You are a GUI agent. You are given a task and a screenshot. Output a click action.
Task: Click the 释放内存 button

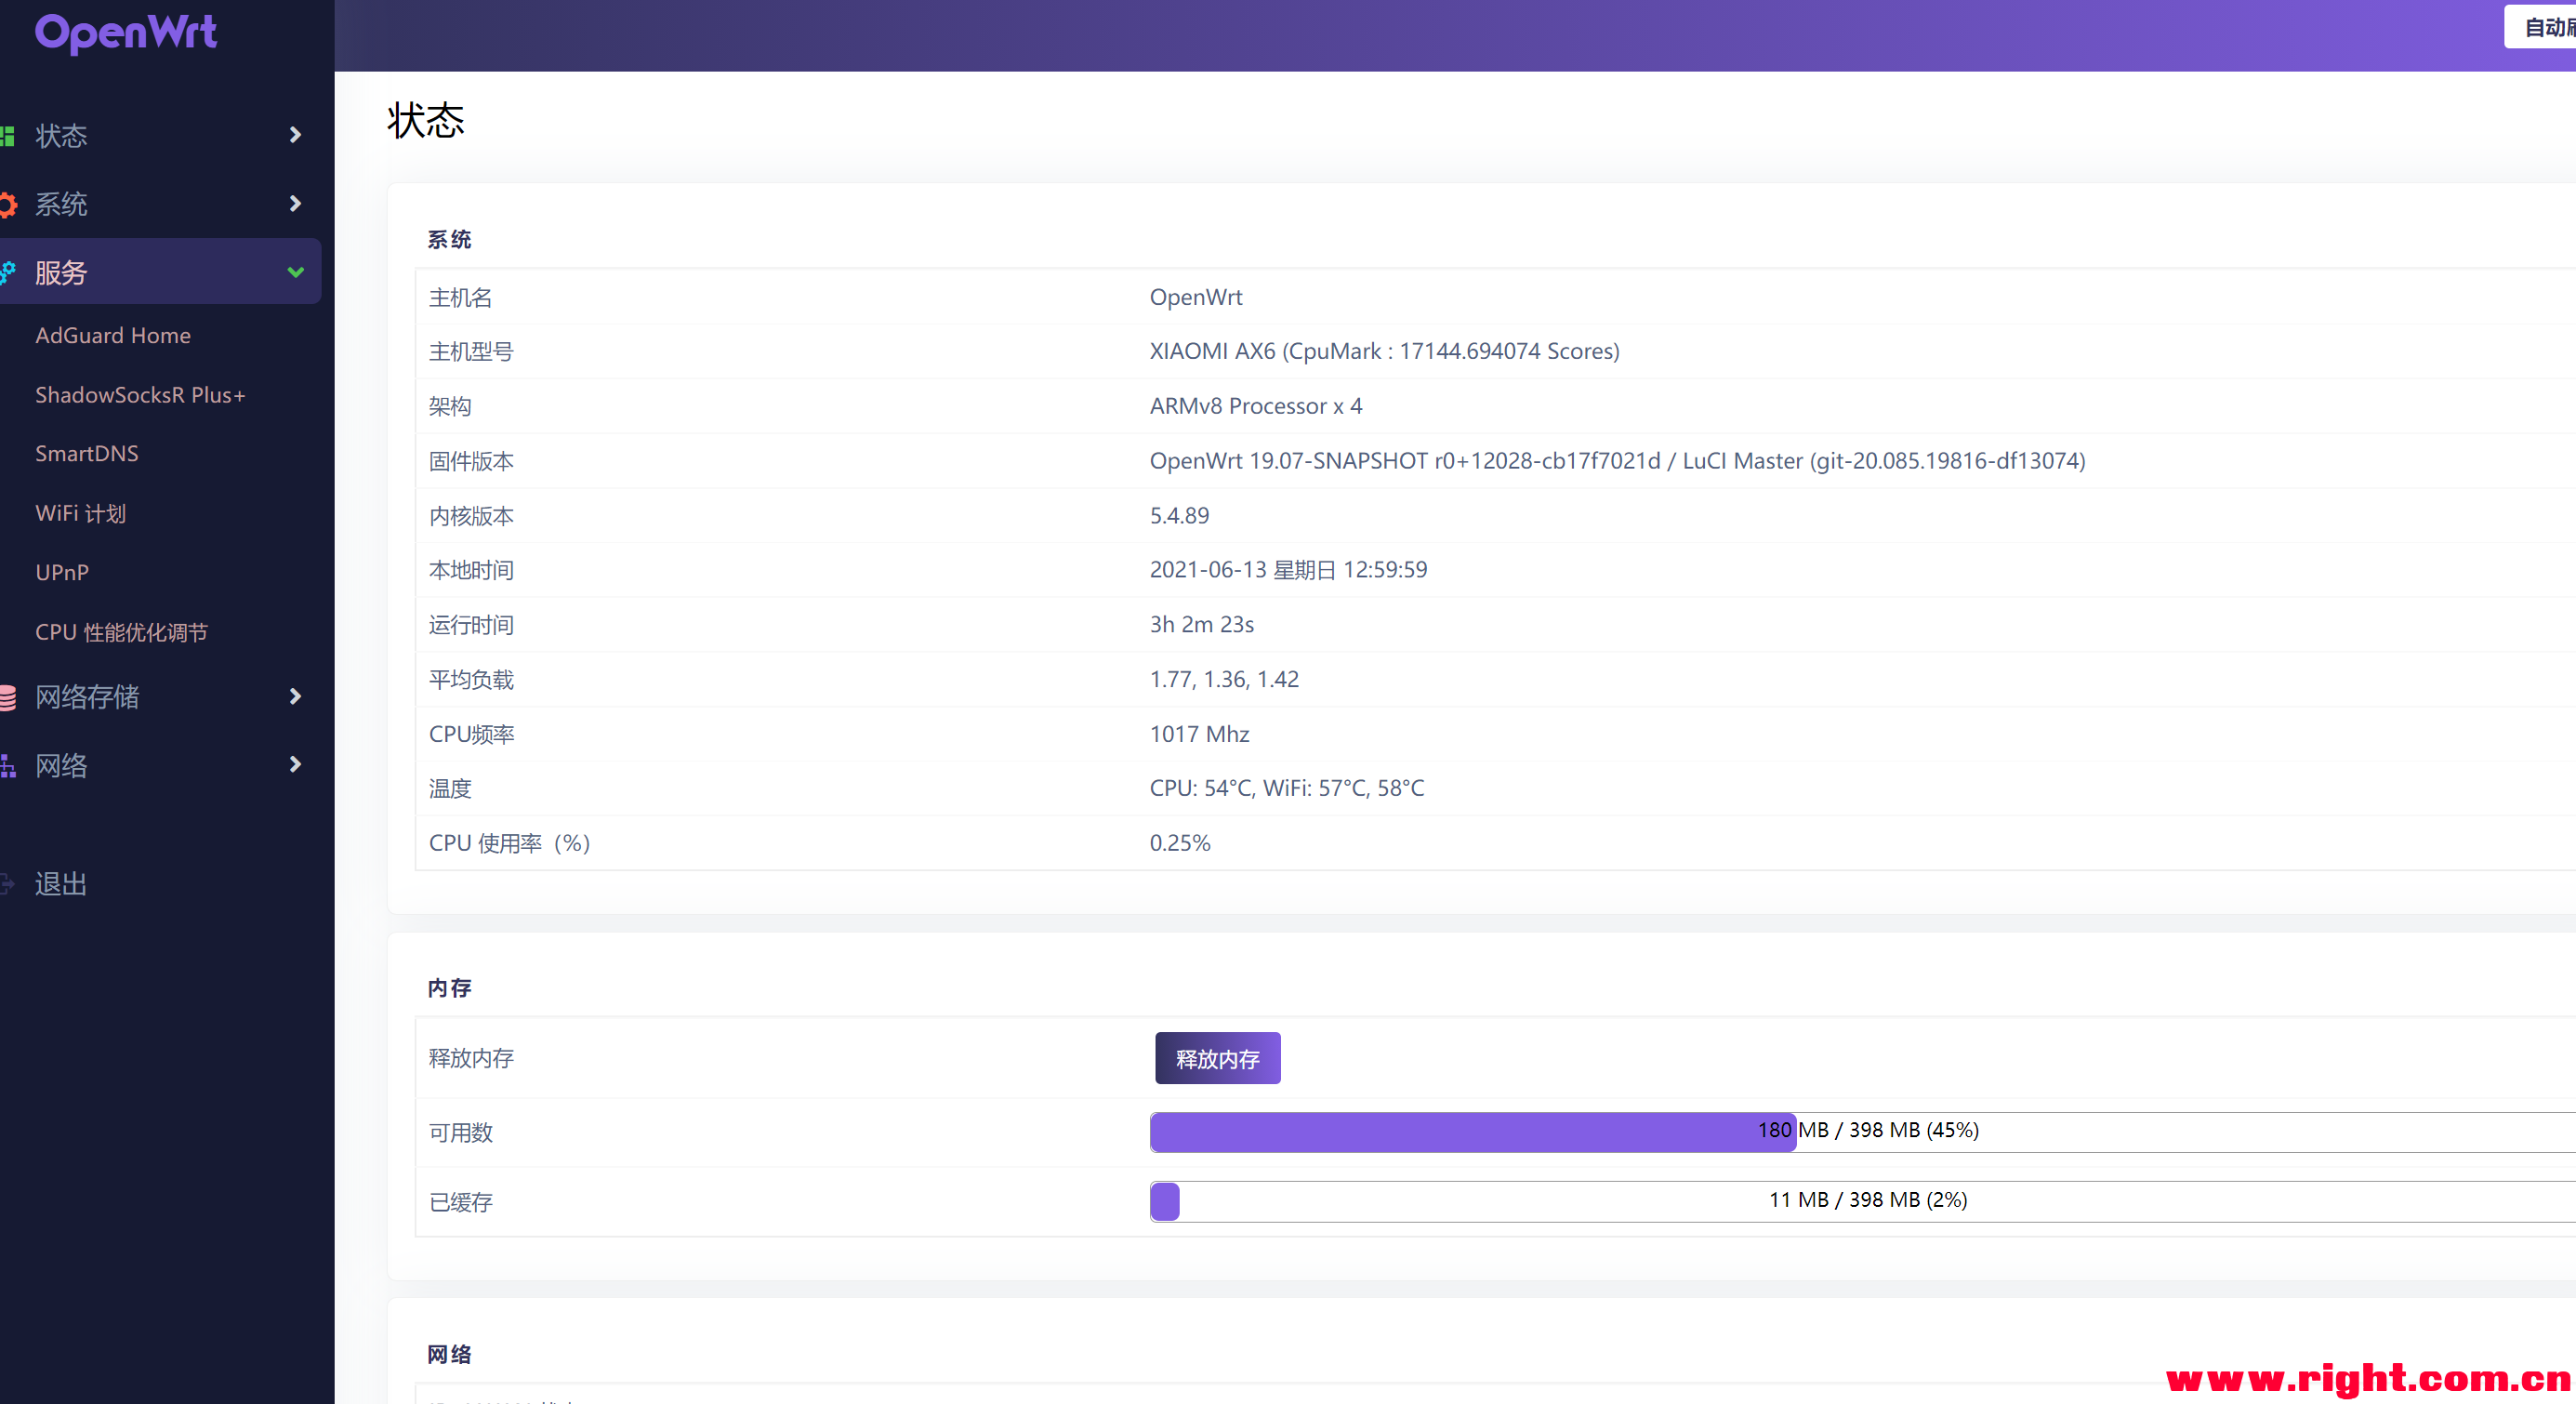coord(1217,1059)
